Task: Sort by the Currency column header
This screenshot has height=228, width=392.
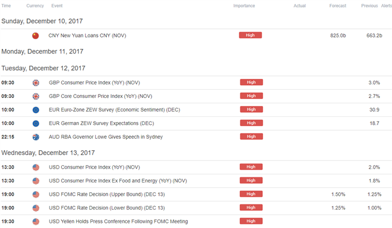Action: [x=35, y=6]
